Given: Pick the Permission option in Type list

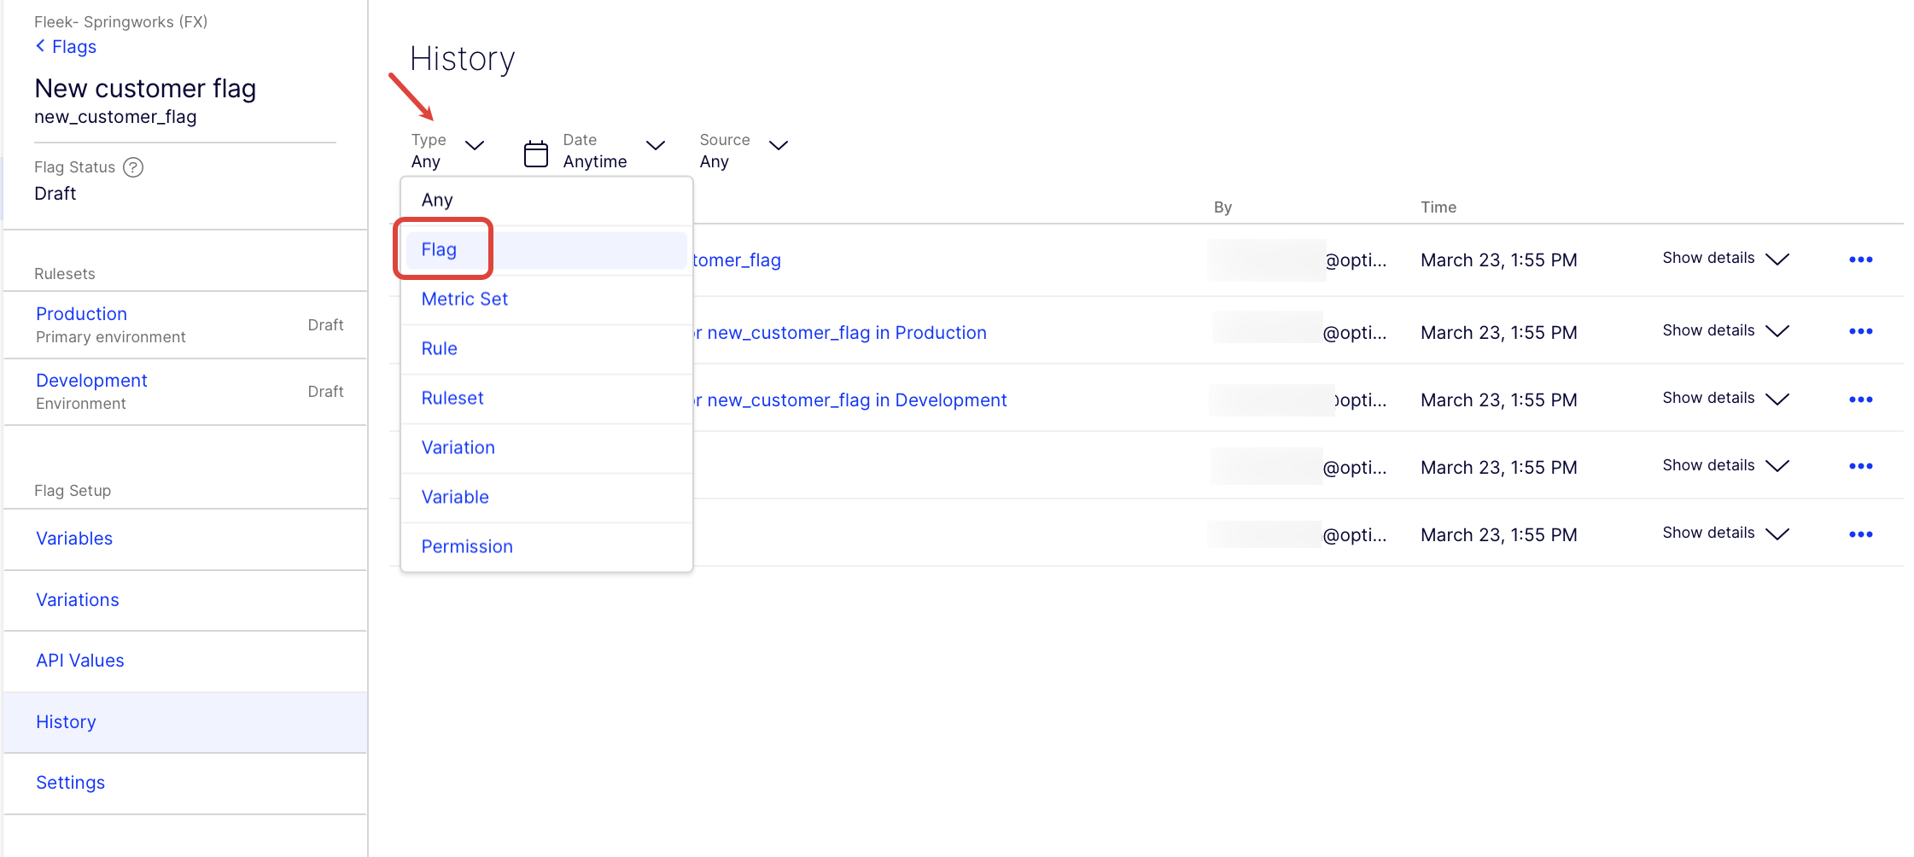Looking at the screenshot, I should [x=467, y=546].
